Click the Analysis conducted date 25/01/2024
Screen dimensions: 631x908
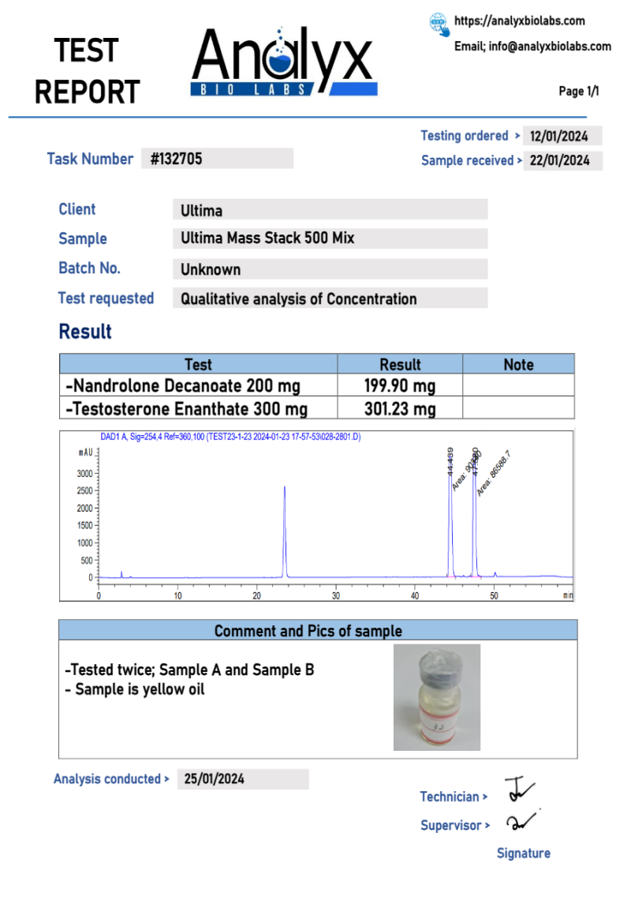tap(242, 779)
